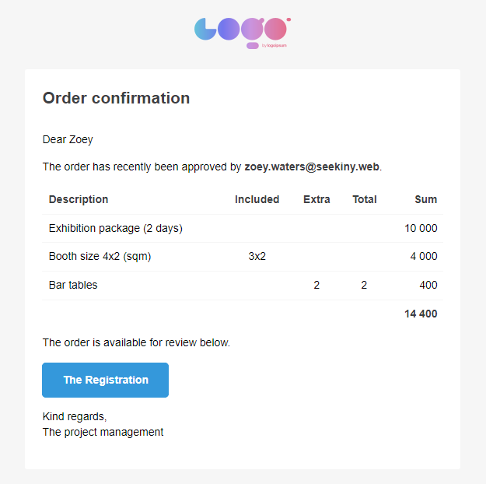Click the bold 14 400 grand total

pos(421,314)
